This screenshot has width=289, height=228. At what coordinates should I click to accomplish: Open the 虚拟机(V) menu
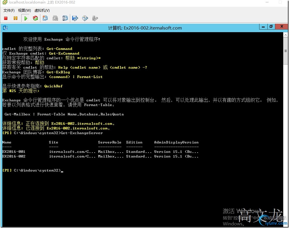click(42, 11)
